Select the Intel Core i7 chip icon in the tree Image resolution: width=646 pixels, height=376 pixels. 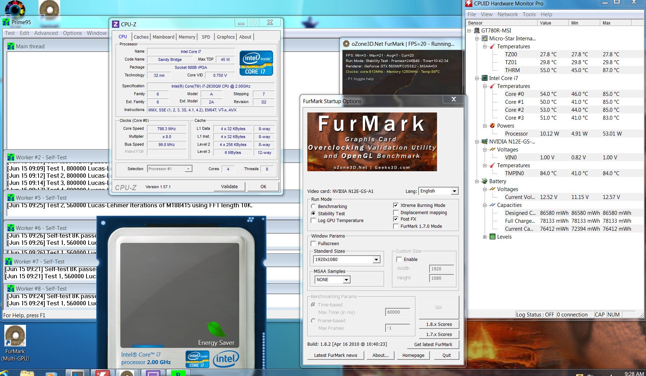485,78
